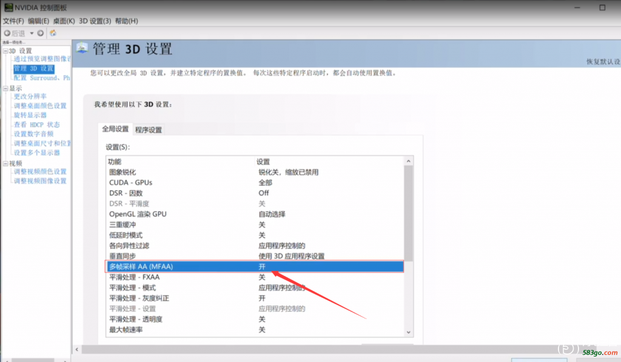Open the 帮助(H) menu
Viewport: 621px width, 362px height.
point(127,21)
